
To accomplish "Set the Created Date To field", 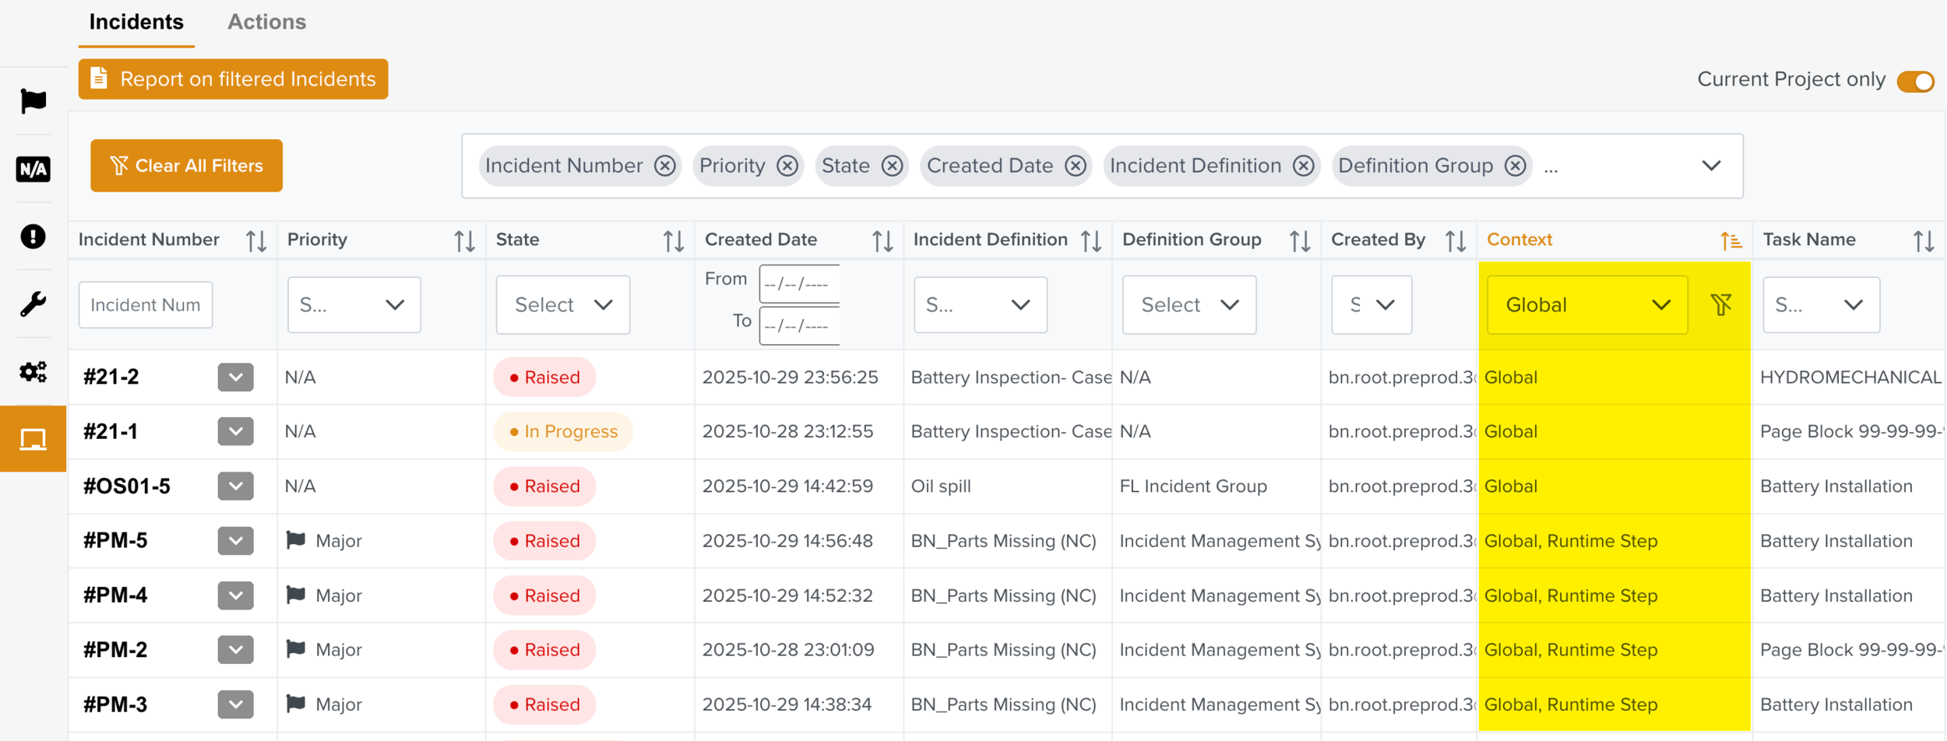I will pos(800,326).
